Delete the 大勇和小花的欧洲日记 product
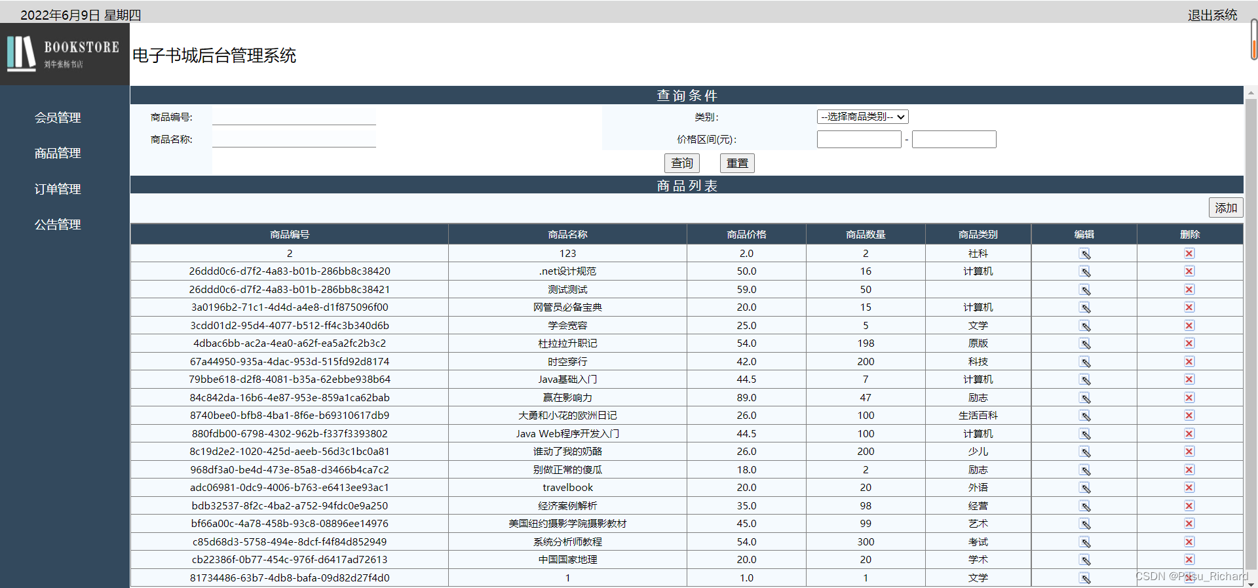This screenshot has width=1258, height=588. click(1189, 416)
